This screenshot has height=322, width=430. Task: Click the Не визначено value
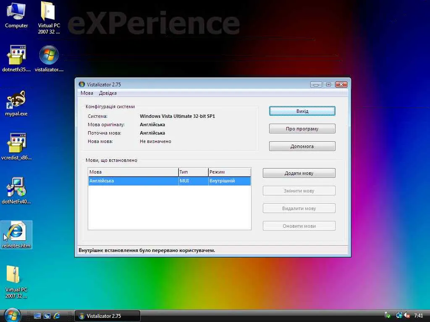coord(155,141)
